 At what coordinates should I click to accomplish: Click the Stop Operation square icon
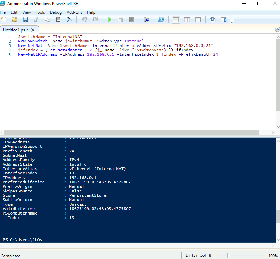tap(132, 20)
